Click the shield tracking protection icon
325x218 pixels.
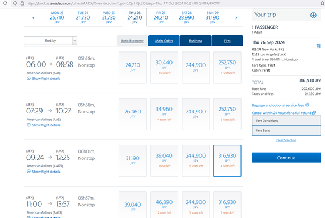[15, 3]
